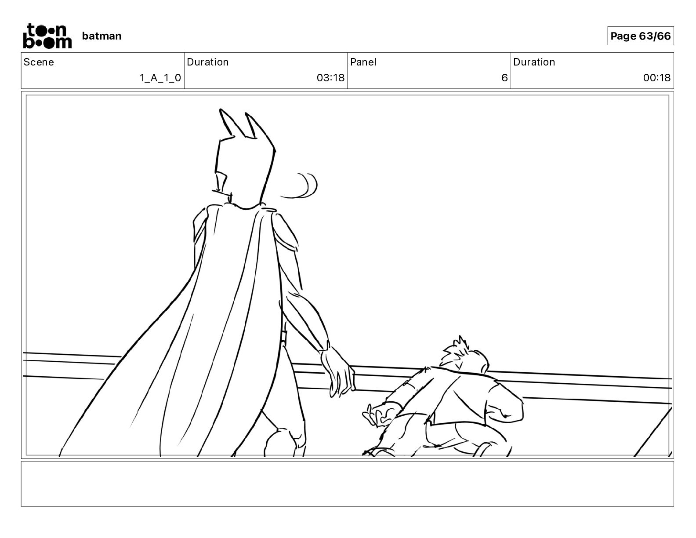Click the panel Duration label next to Panel
Image resolution: width=696 pixels, height=538 pixels.
tap(534, 62)
